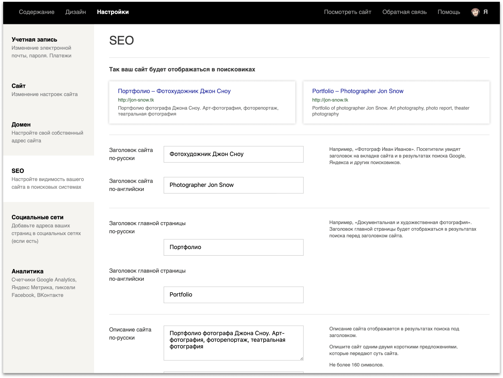Select the Настройки tab
The image size is (503, 378).
(x=113, y=12)
